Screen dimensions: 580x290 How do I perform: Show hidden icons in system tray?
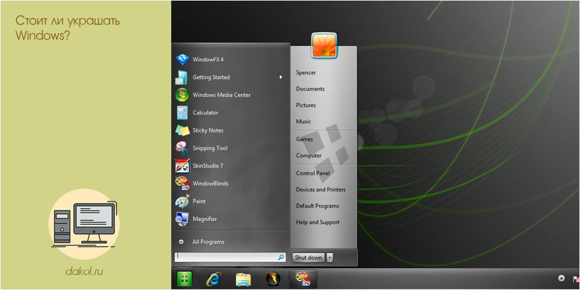coord(561,278)
